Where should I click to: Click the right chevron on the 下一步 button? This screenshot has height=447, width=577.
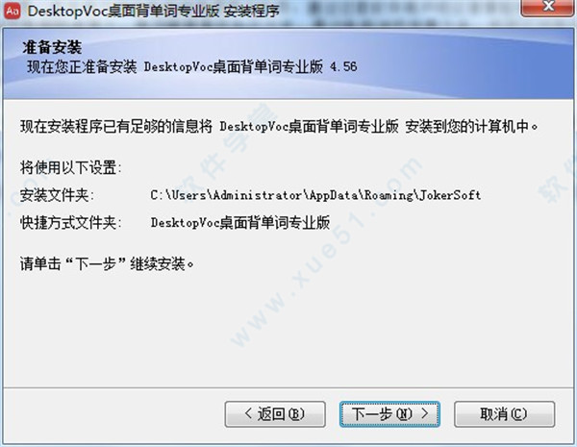(425, 413)
